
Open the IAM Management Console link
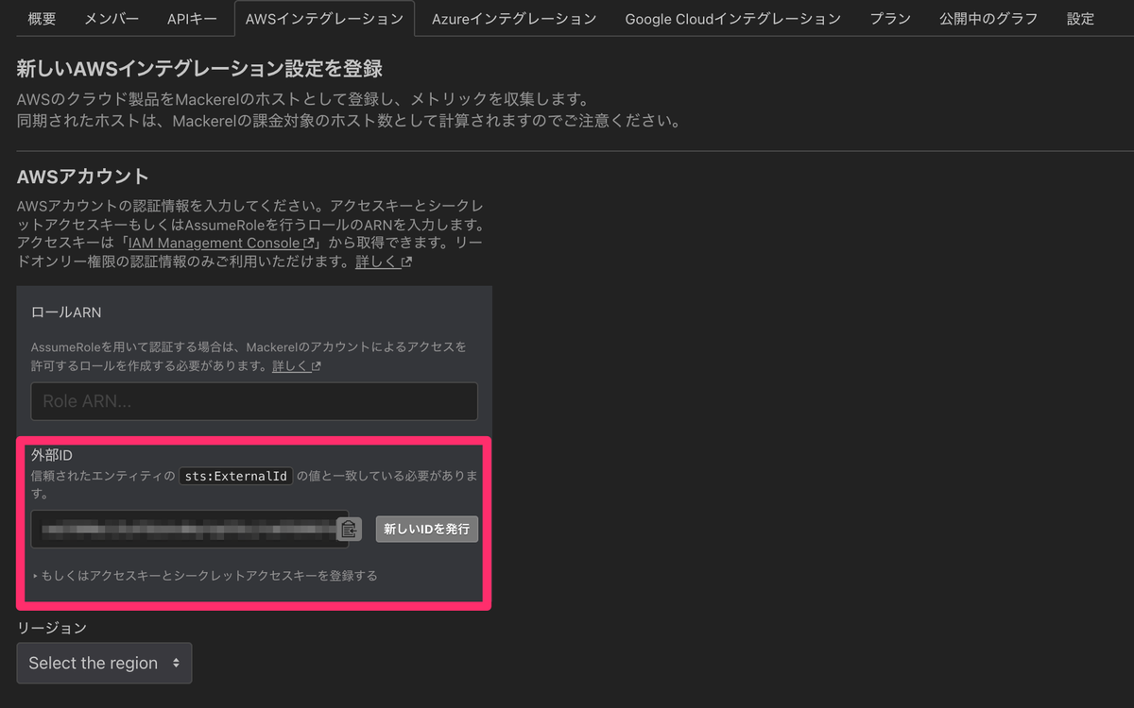coord(221,244)
